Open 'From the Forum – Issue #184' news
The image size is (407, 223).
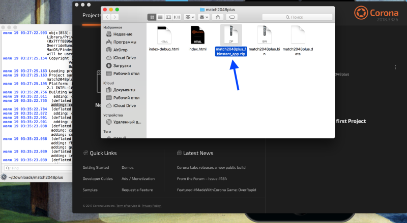[201, 179]
